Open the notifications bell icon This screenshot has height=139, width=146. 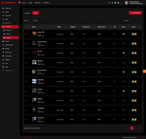[x=115, y=3]
